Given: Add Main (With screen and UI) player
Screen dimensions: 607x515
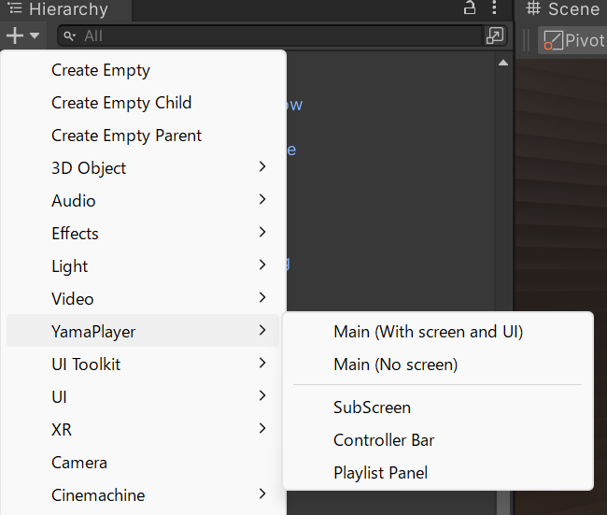Looking at the screenshot, I should pos(428,332).
